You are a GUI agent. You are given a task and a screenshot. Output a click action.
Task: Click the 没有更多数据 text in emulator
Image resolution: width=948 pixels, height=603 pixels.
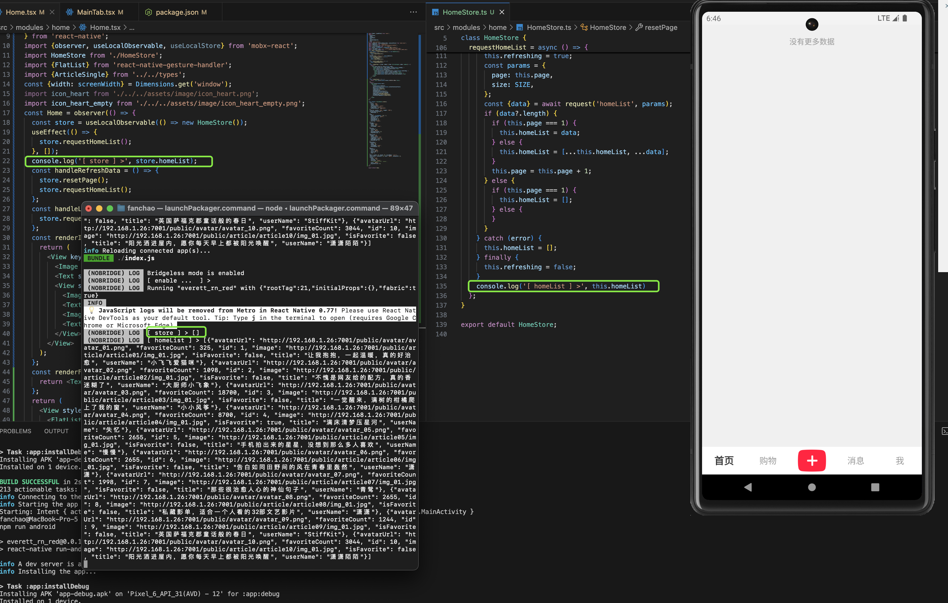[811, 41]
